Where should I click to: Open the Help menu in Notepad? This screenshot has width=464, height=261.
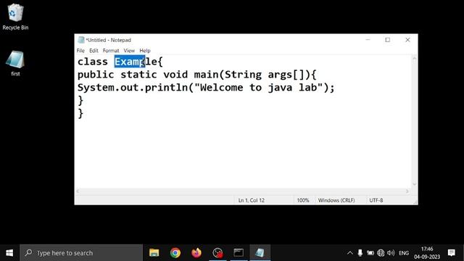click(145, 51)
